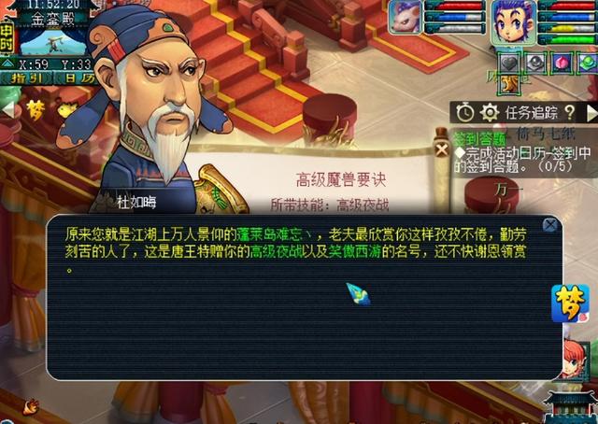The height and width of the screenshot is (424, 598).
Task: Open the 日历 calendar button
Action: 75,78
